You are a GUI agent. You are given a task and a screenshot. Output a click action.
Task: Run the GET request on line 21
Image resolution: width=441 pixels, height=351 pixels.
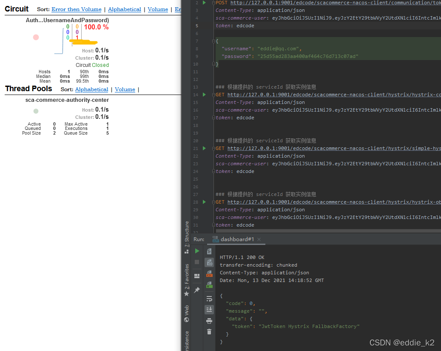tap(205, 148)
